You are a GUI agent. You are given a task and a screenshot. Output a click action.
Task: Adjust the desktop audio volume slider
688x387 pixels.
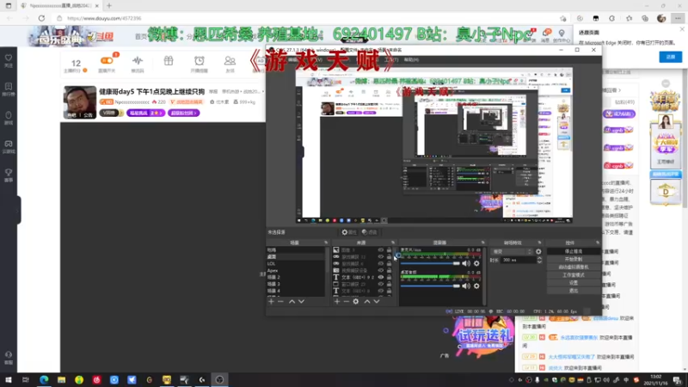[430, 286]
